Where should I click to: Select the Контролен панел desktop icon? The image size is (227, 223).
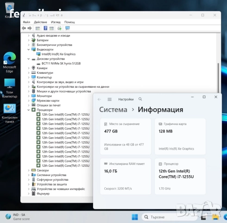[x=9, y=113]
